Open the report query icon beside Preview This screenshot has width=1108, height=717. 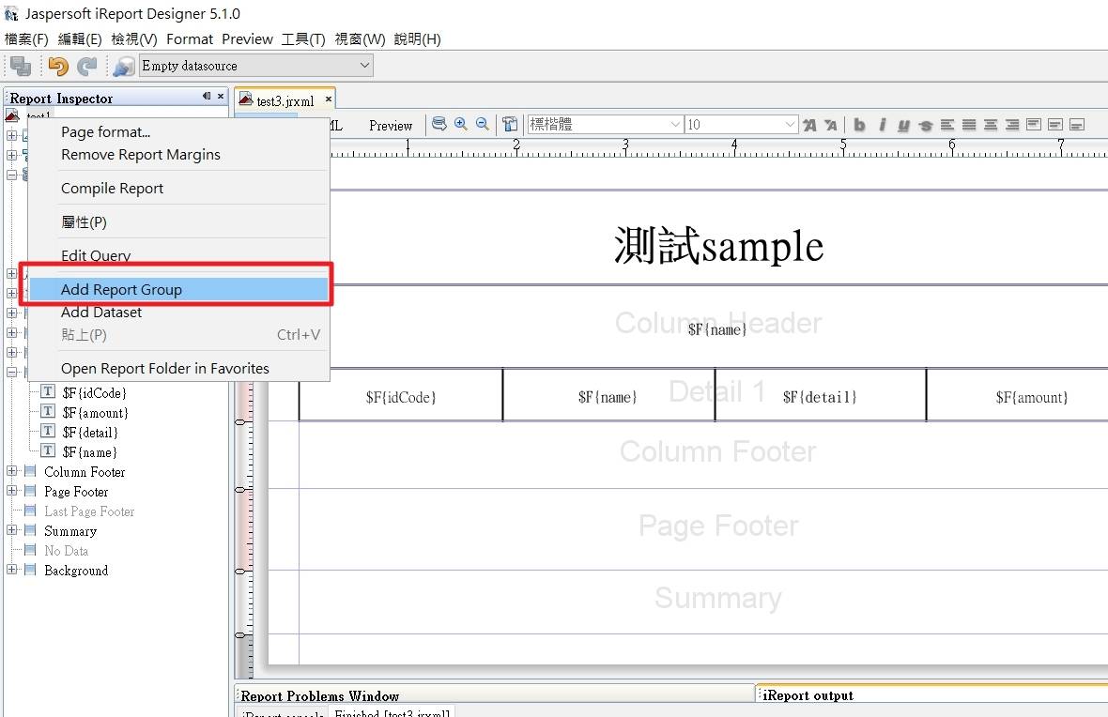(x=439, y=124)
